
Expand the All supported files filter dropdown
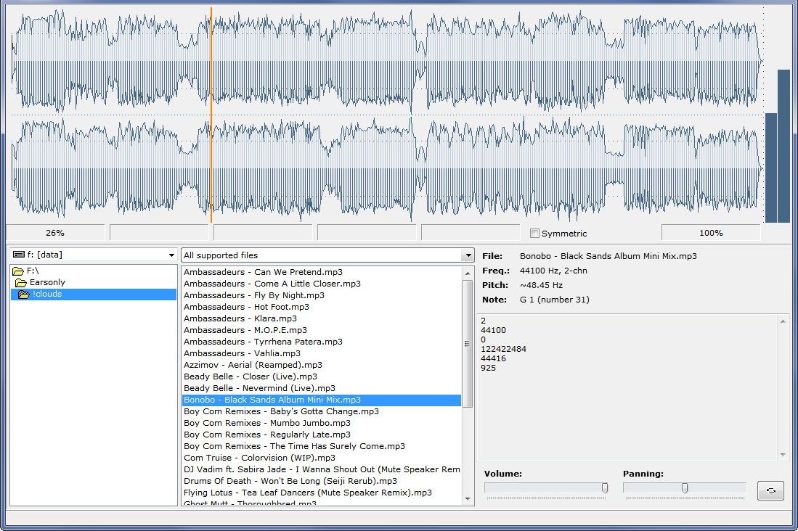tap(468, 255)
